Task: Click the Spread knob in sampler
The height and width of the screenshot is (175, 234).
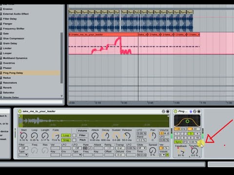Action: pos(153,151)
